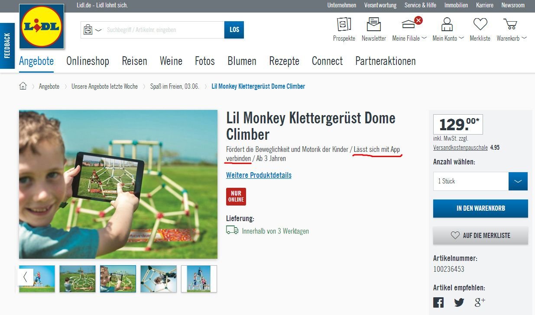The width and height of the screenshot is (535, 315).
Task: Click the Verantwortung top link
Action: click(x=380, y=5)
